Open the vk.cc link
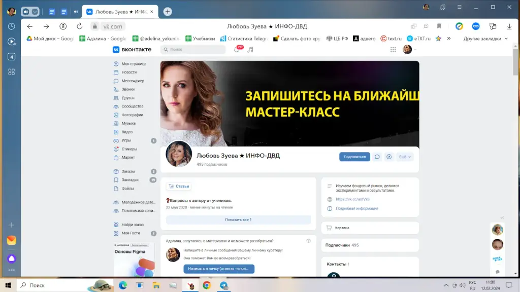The image size is (520, 292). tap(352, 199)
